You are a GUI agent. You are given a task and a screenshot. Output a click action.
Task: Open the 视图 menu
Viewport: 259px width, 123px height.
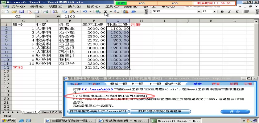coord(55,6)
